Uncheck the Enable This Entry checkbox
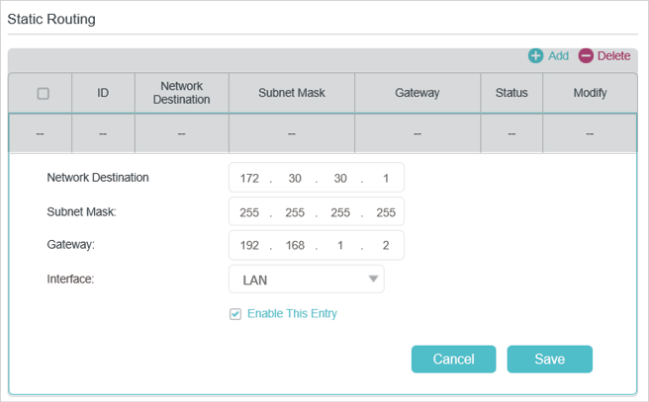This screenshot has width=649, height=402. [x=235, y=314]
